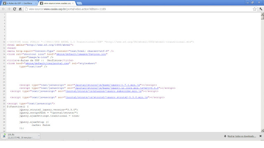Open the favicon.ico link
Image resolution: width=264 pixels, height=148 pixels.
pyautogui.click(x=81, y=54)
